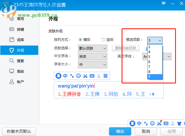The image size is (185, 136).
Task: Click candidate 3. 网拍
Action: click(x=111, y=94)
